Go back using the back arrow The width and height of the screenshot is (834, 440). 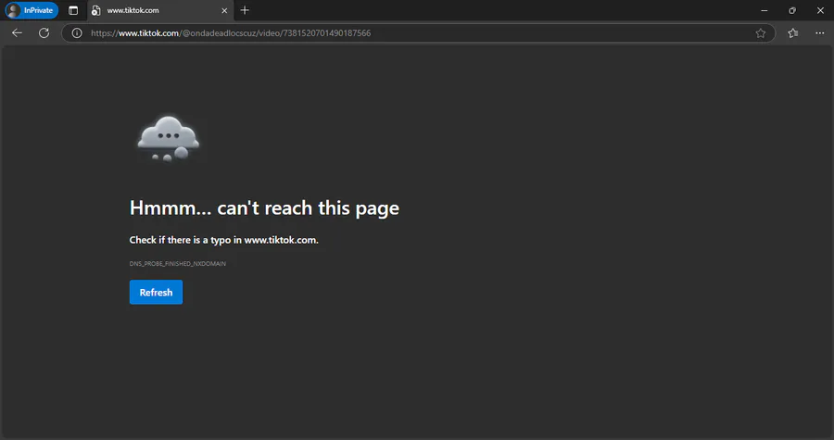point(17,33)
